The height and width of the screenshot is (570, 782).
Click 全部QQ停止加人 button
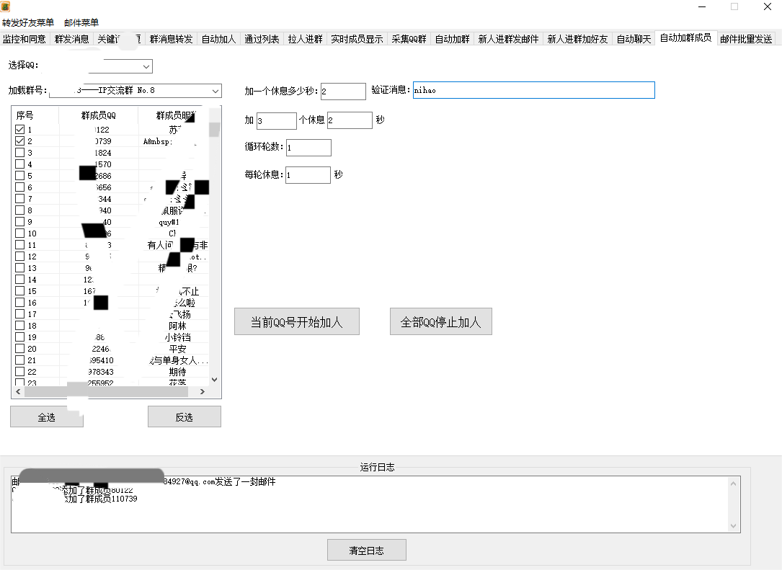click(x=441, y=321)
